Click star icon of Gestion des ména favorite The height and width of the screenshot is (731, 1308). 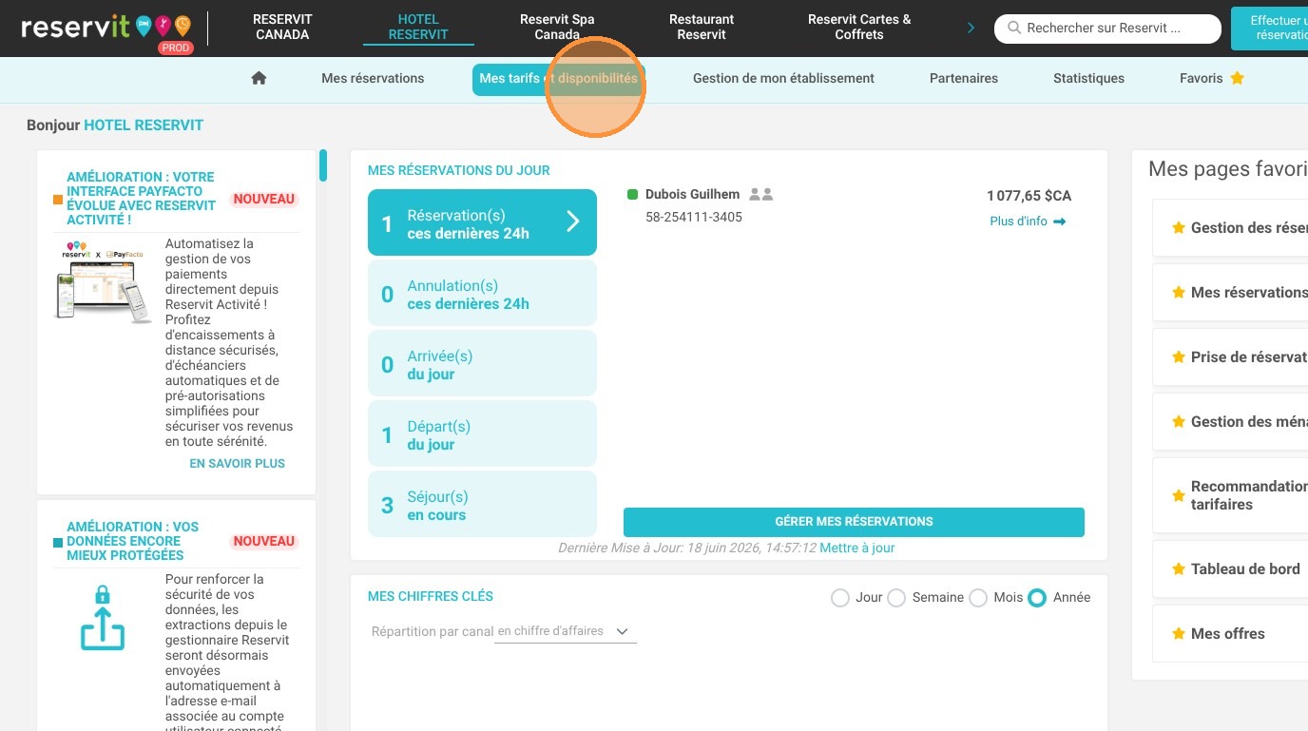1179,422
